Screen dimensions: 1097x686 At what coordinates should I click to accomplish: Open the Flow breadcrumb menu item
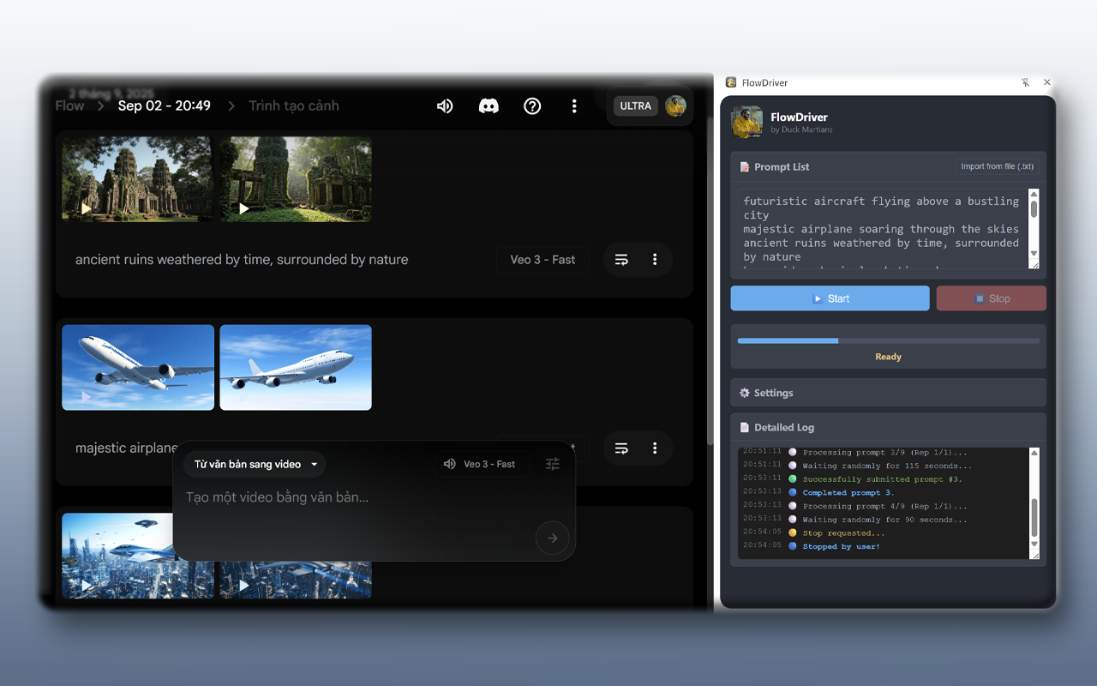point(69,105)
